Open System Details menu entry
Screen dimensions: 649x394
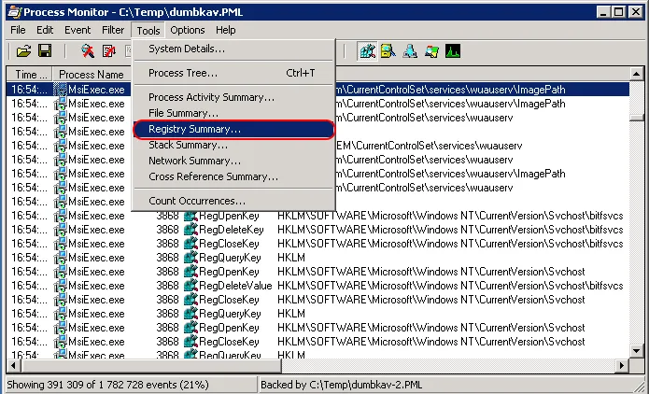click(187, 49)
